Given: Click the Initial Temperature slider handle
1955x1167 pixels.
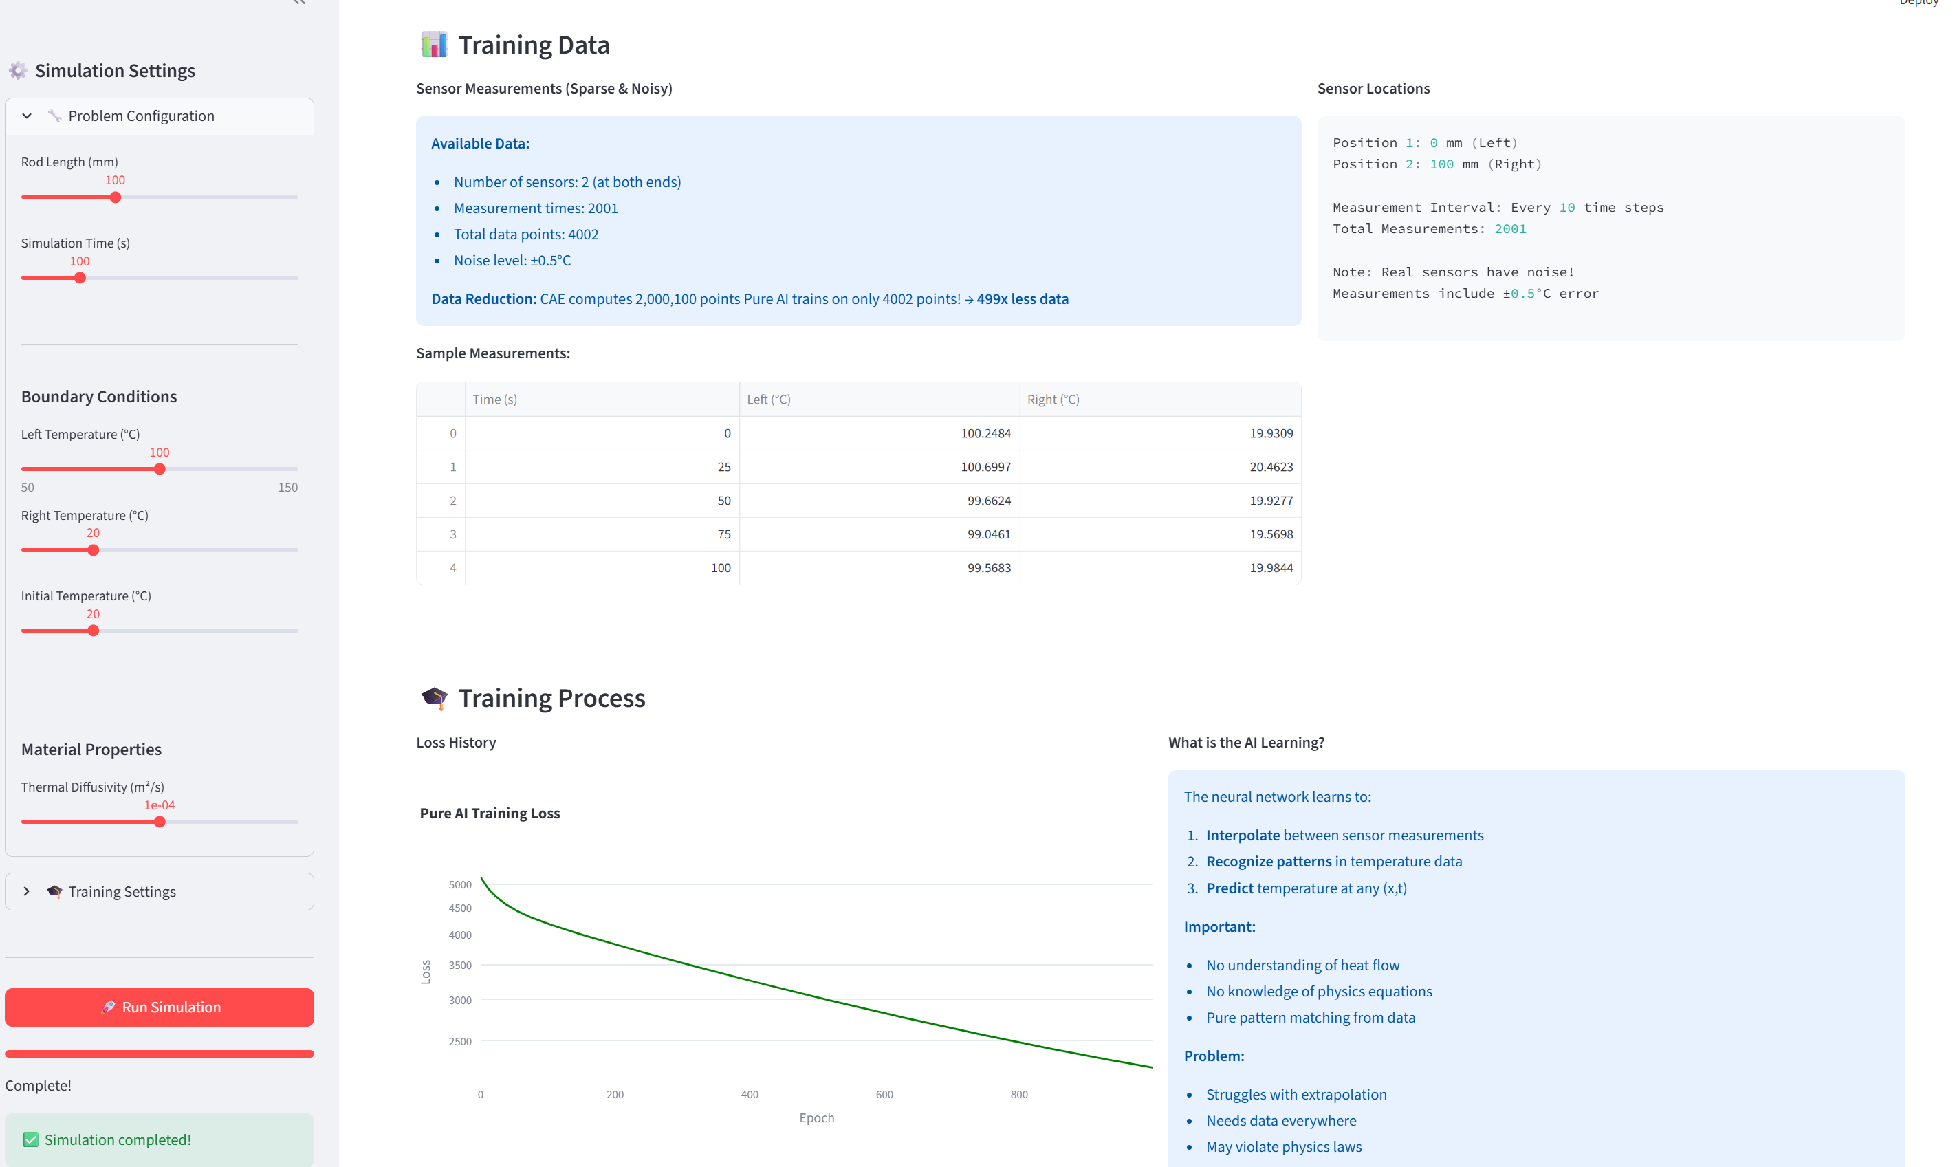Looking at the screenshot, I should [93, 631].
